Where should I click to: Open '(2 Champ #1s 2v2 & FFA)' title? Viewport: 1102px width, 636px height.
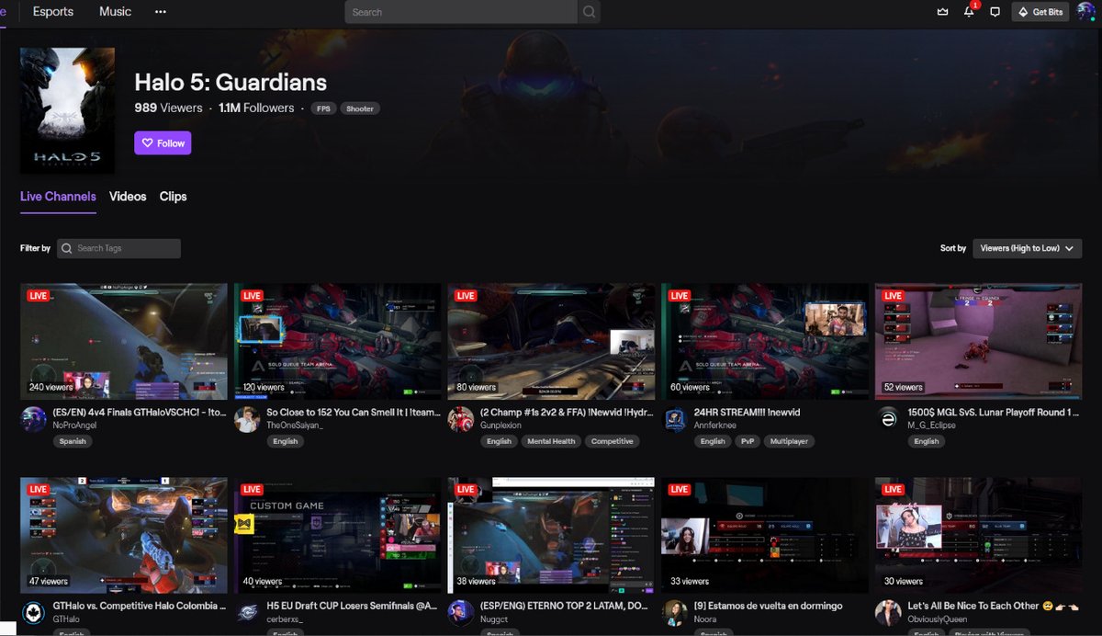(x=568, y=413)
